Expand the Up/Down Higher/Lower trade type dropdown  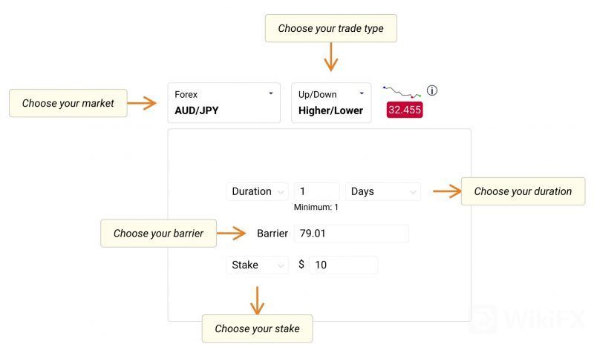pyautogui.click(x=331, y=103)
